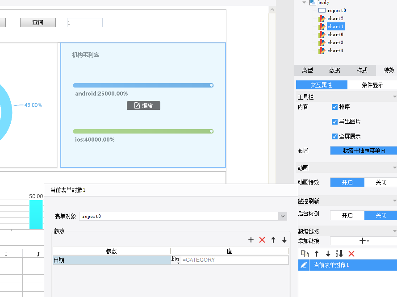Remove hyperlink with red X icon
This screenshot has height=297, width=397.
(351, 253)
